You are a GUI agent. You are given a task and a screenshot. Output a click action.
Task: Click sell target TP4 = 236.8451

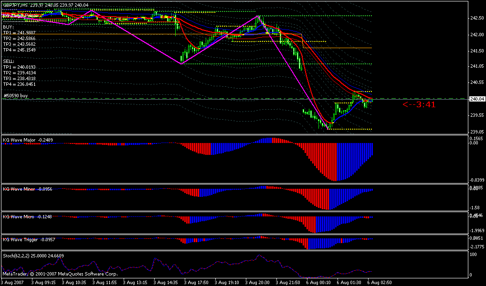coord(19,84)
